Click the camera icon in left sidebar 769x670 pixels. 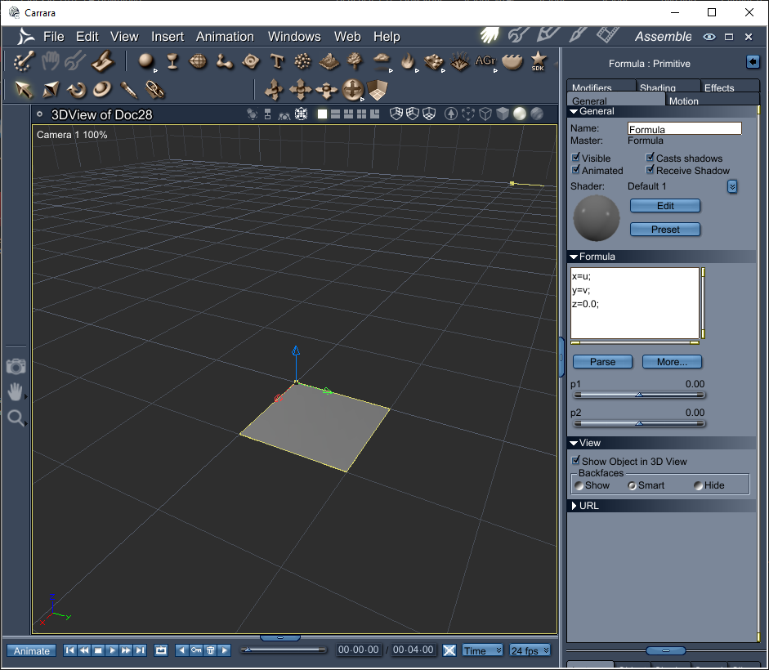point(16,366)
